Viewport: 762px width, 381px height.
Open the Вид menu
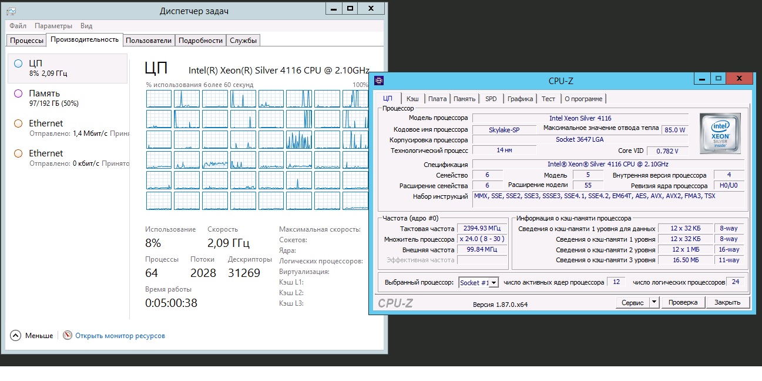86,26
